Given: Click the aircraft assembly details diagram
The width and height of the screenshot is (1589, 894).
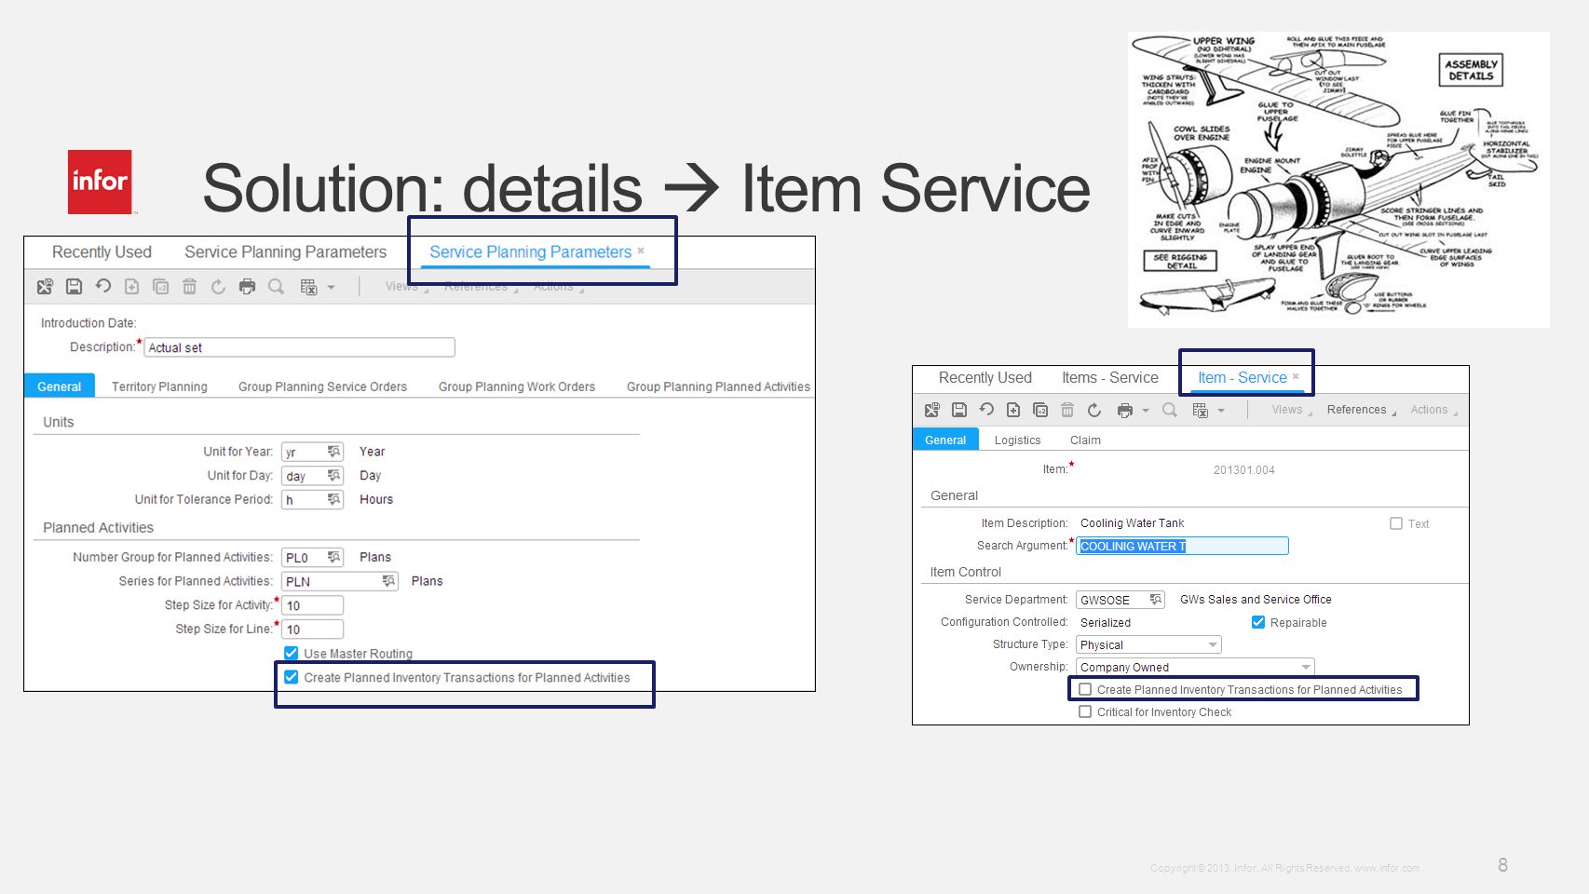Looking at the screenshot, I should pos(1338,180).
